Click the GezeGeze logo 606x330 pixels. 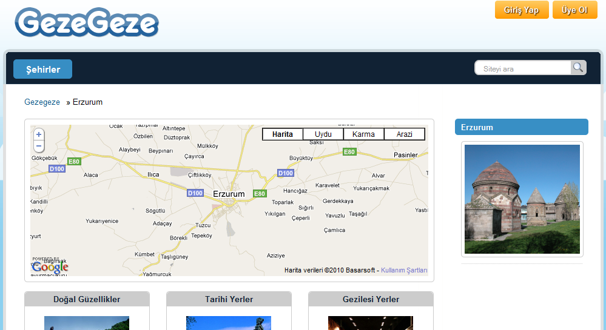pos(87,22)
